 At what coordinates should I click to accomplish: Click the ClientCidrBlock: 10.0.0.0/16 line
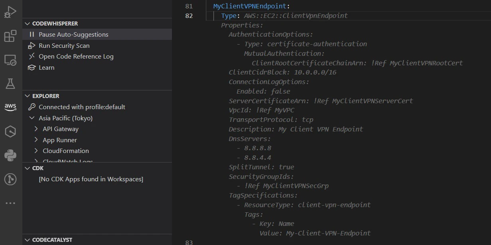click(x=282, y=73)
